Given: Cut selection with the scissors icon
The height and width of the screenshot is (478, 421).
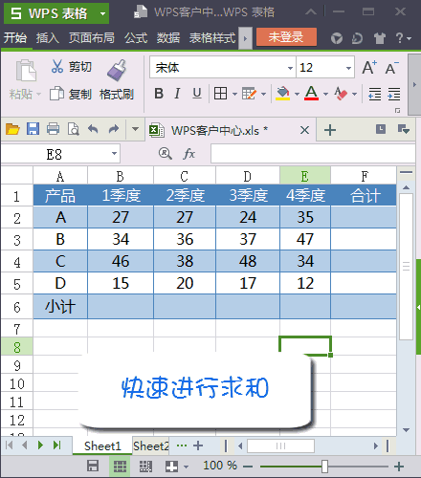Looking at the screenshot, I should 57,66.
